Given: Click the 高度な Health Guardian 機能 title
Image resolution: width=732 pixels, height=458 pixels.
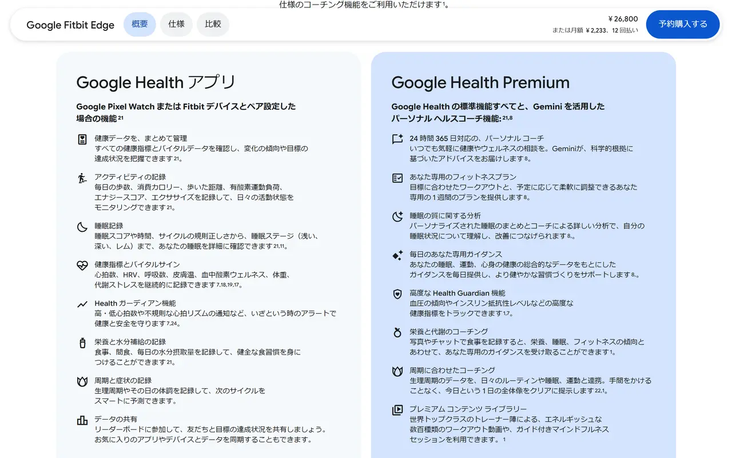Looking at the screenshot, I should click(457, 293).
